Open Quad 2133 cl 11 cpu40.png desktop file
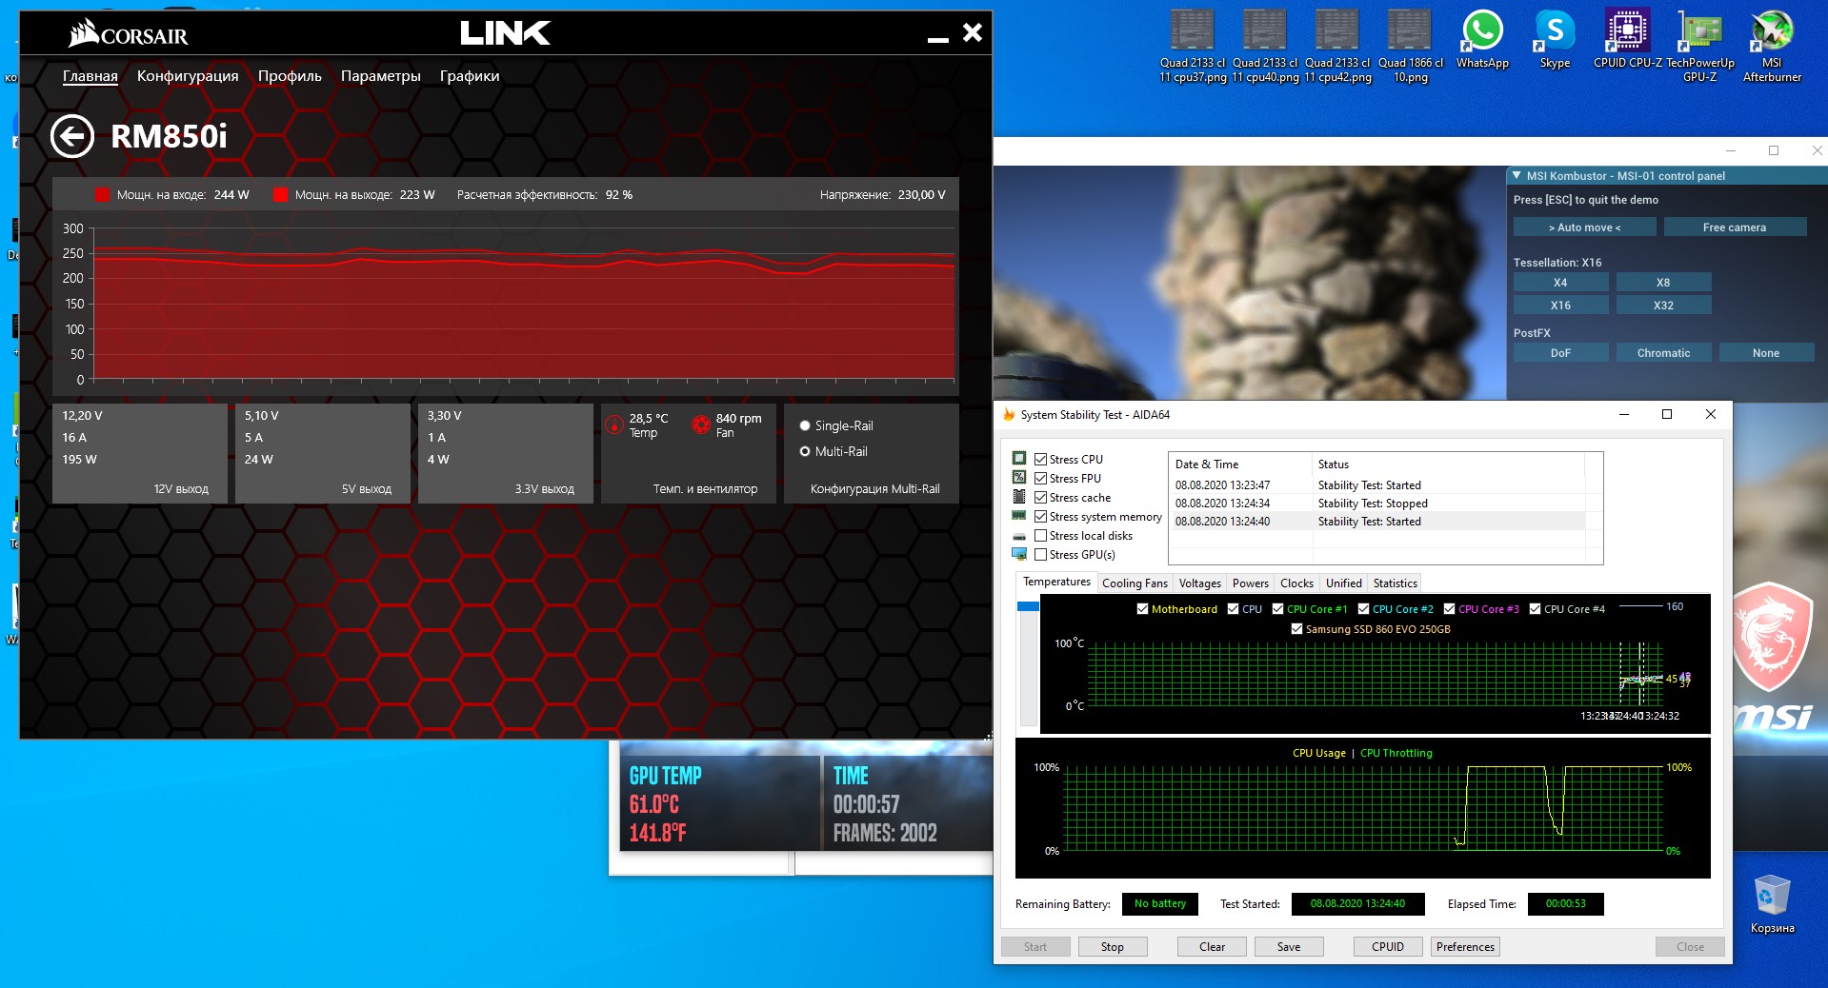Image resolution: width=1828 pixels, height=988 pixels. pyautogui.click(x=1265, y=47)
